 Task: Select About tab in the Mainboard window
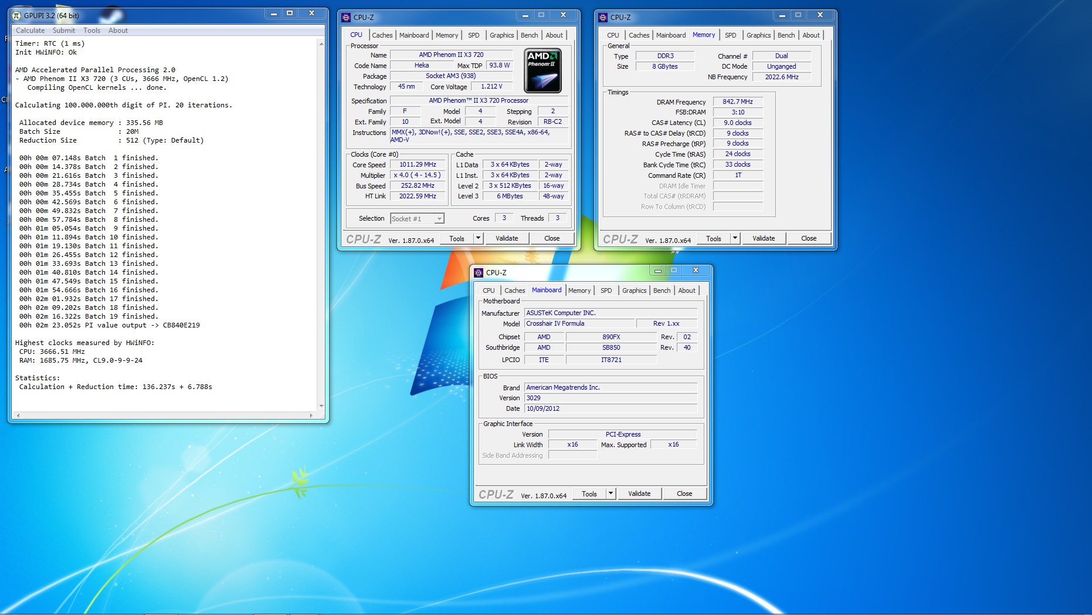coord(687,290)
